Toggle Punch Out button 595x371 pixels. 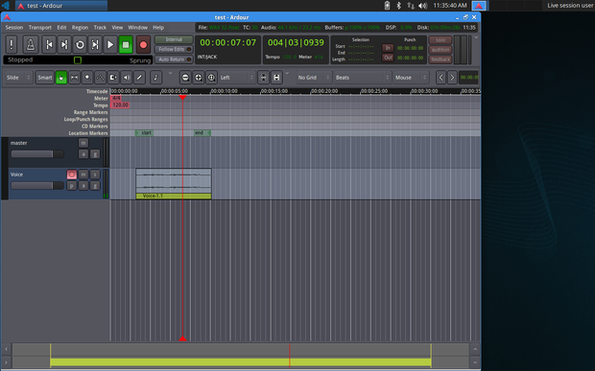coord(388,58)
